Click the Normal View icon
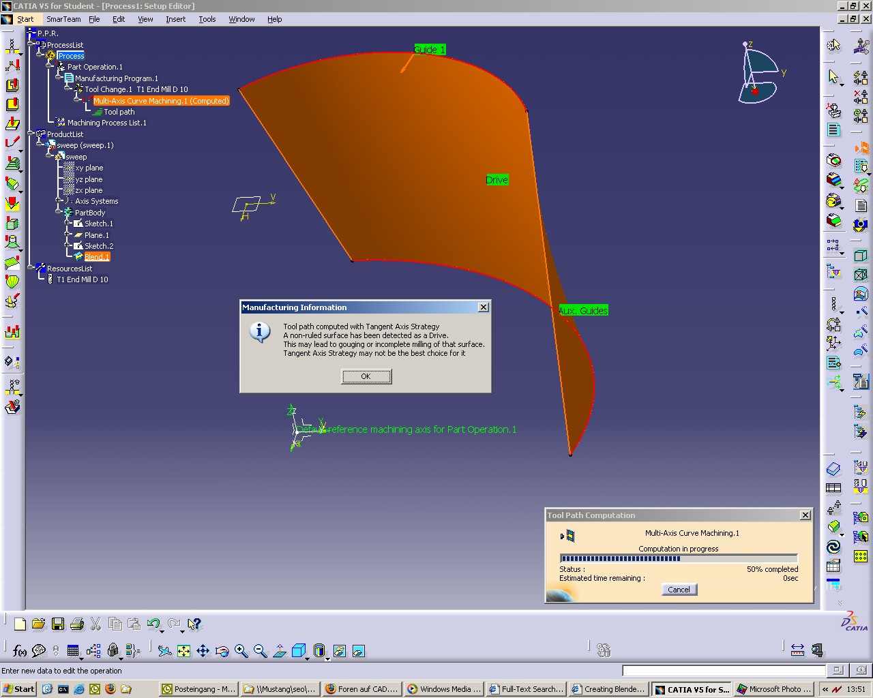 tap(280, 651)
